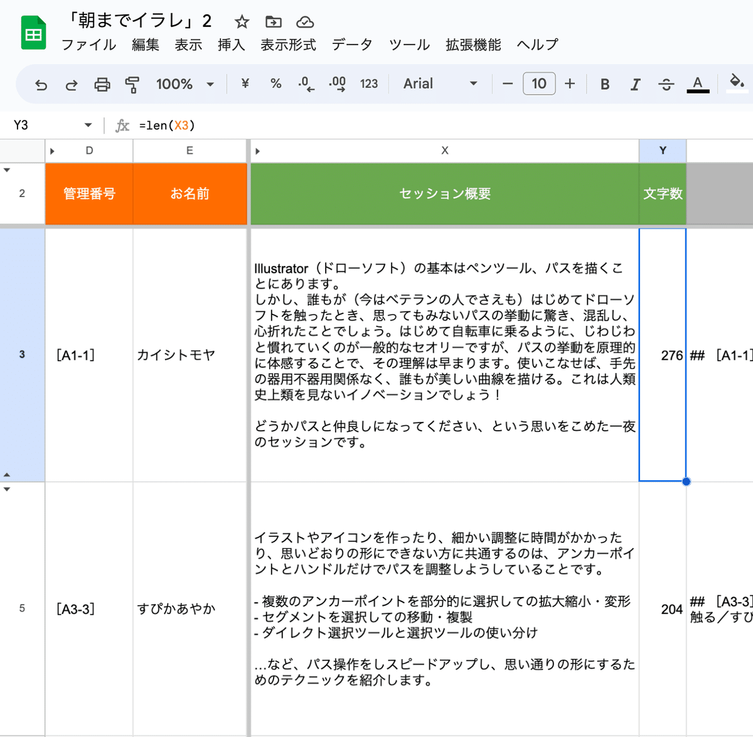Open the 100% zoom dropdown
Image resolution: width=753 pixels, height=737 pixels.
tap(185, 84)
